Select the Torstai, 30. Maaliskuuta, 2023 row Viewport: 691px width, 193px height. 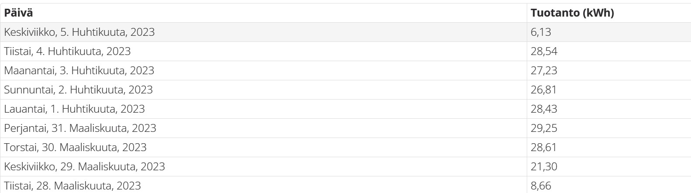coord(345,148)
